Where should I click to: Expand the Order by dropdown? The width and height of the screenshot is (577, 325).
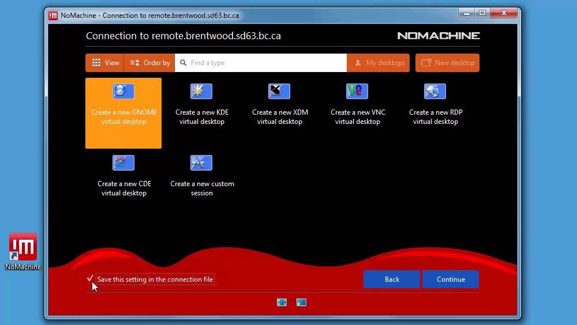[149, 63]
